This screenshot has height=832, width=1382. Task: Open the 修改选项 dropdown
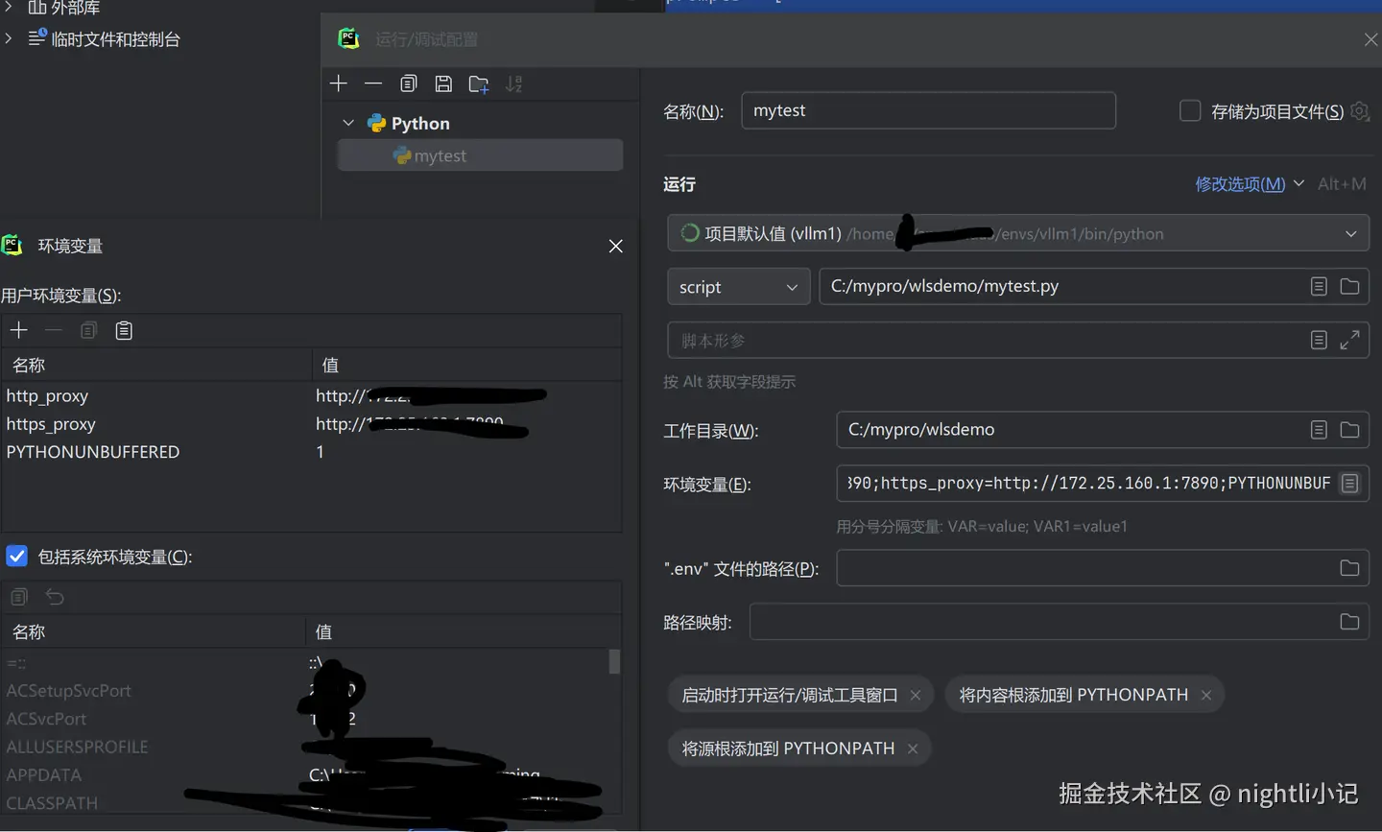click(x=1241, y=183)
